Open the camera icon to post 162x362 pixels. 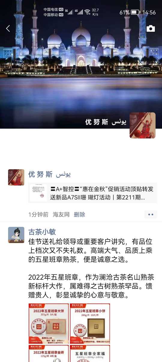(151, 29)
